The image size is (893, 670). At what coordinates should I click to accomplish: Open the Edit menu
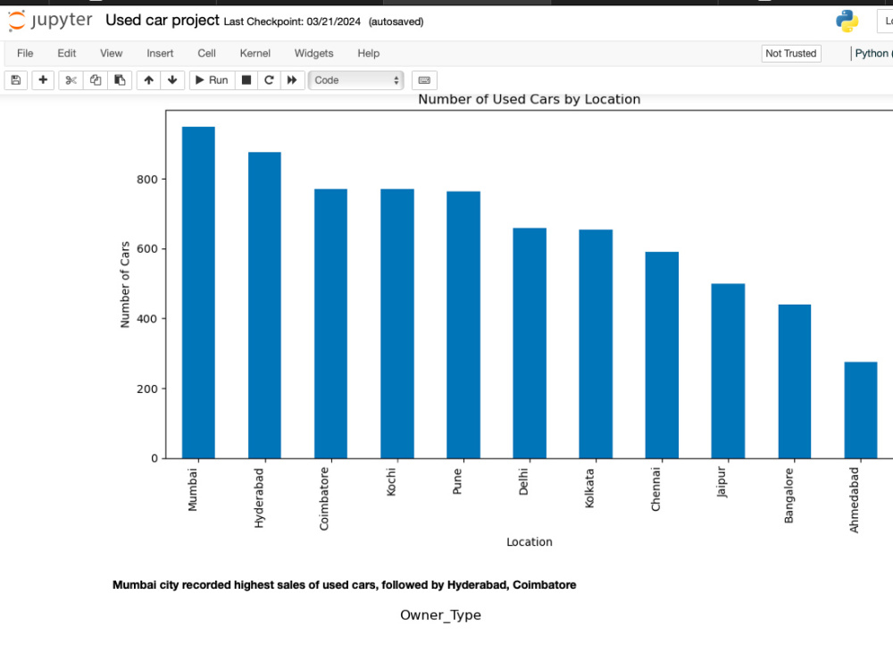(67, 53)
